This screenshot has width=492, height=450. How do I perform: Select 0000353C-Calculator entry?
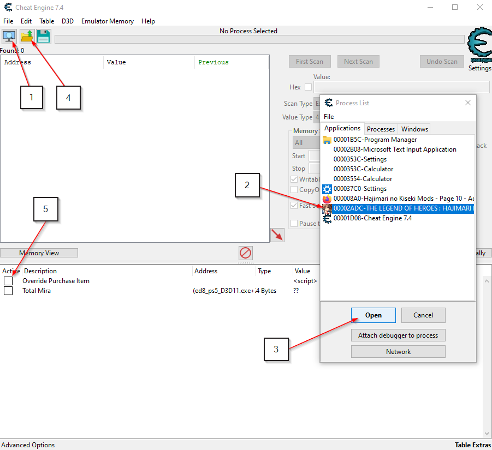point(398,169)
